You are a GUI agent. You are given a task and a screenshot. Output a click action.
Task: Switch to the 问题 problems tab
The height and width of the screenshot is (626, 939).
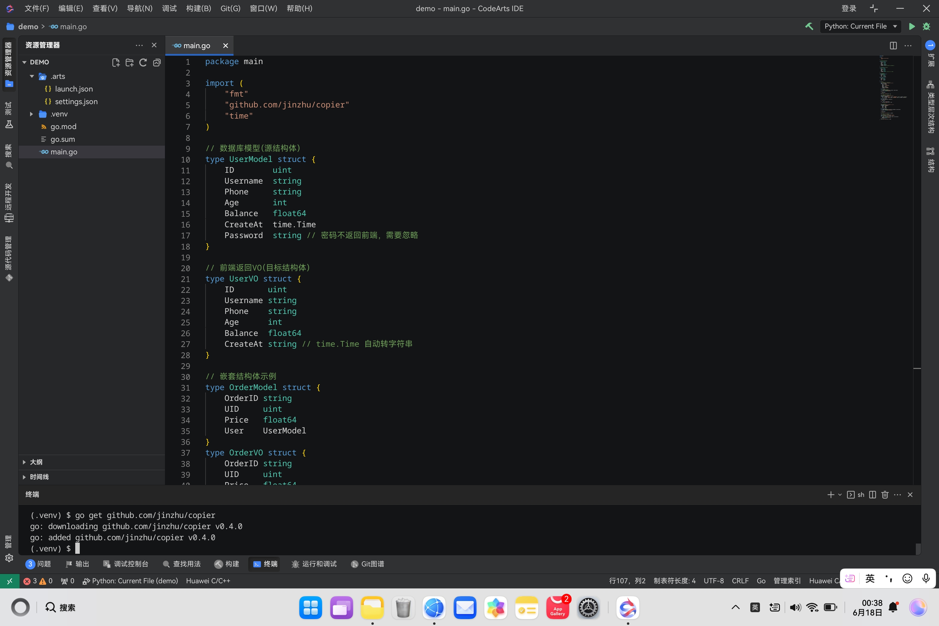click(39, 564)
